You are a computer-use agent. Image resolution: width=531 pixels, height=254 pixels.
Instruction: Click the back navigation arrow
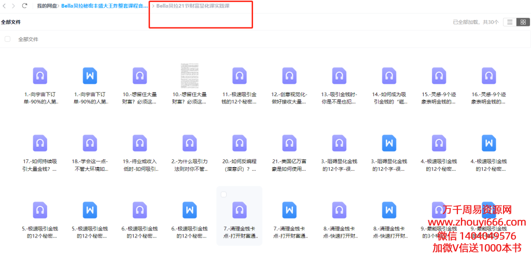coord(5,6)
